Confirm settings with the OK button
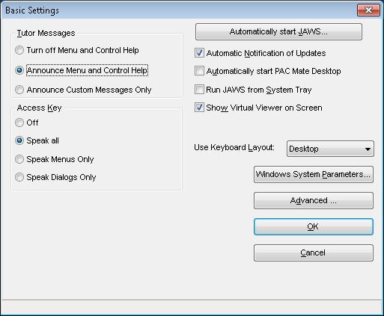384x316 pixels. coord(314,226)
